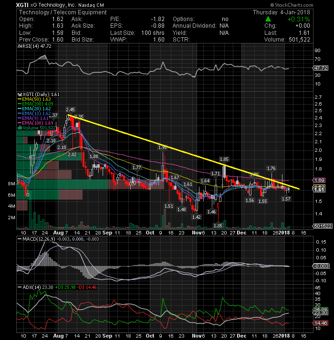Click the Chg value +0.00
Viewport: 334px width, 340px height.
coord(303,26)
